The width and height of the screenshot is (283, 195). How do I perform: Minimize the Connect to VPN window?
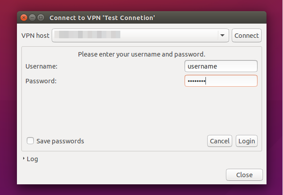click(32, 18)
